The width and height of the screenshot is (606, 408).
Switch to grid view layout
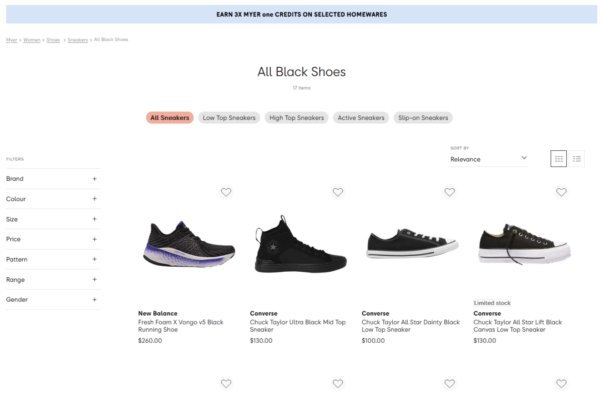(x=559, y=158)
